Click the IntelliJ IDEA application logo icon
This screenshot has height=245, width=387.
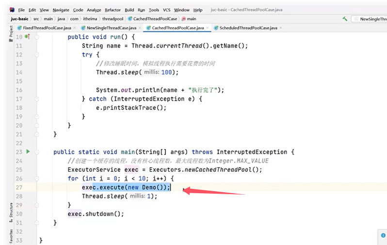tap(12, 10)
